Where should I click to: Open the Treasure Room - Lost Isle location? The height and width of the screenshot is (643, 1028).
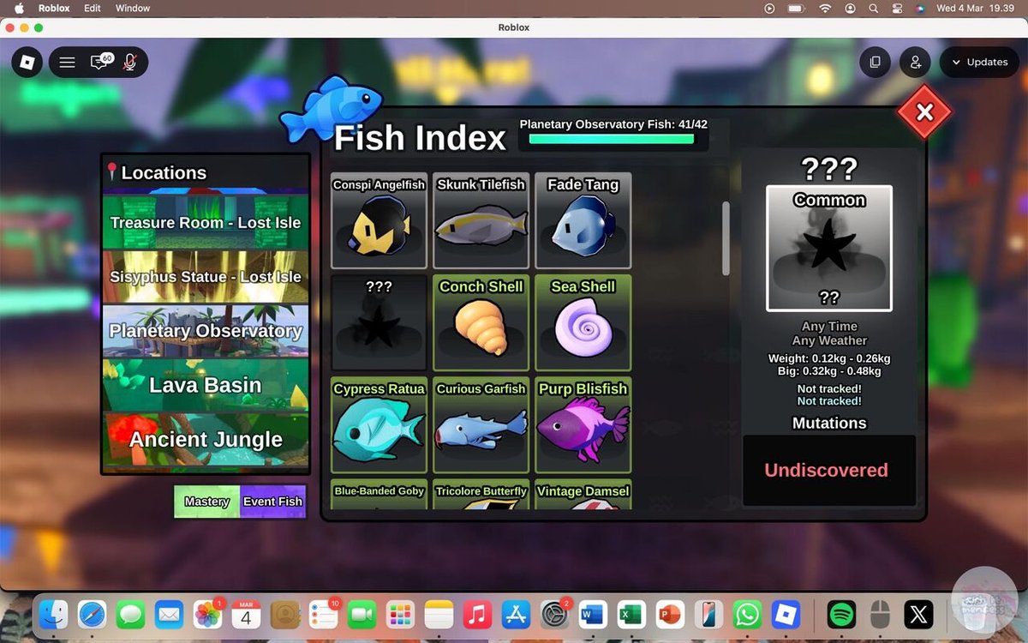pyautogui.click(x=205, y=221)
